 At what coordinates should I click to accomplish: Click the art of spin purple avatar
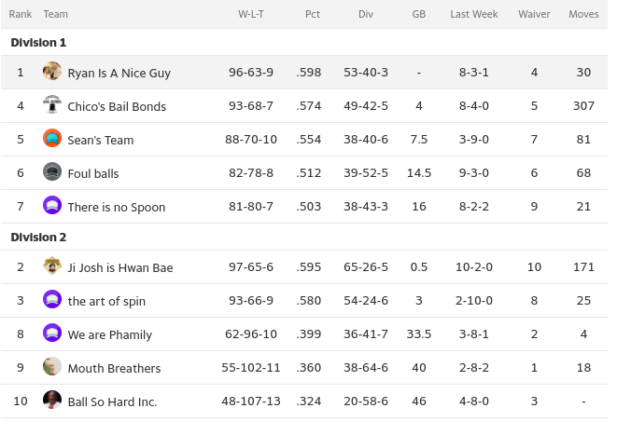click(x=52, y=300)
